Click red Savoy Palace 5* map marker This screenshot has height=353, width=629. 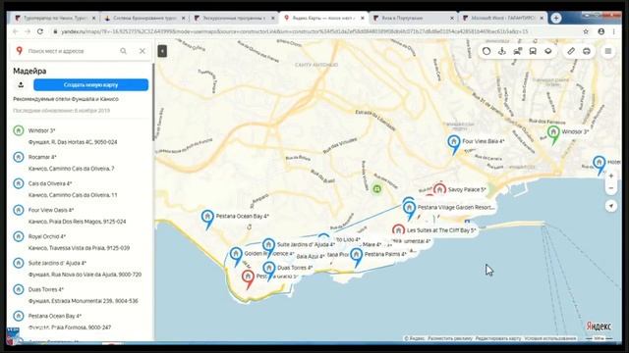439,189
